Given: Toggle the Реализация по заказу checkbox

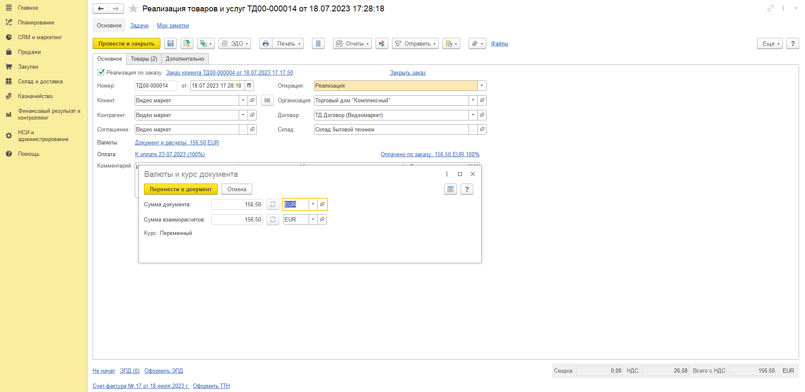Looking at the screenshot, I should click(101, 72).
